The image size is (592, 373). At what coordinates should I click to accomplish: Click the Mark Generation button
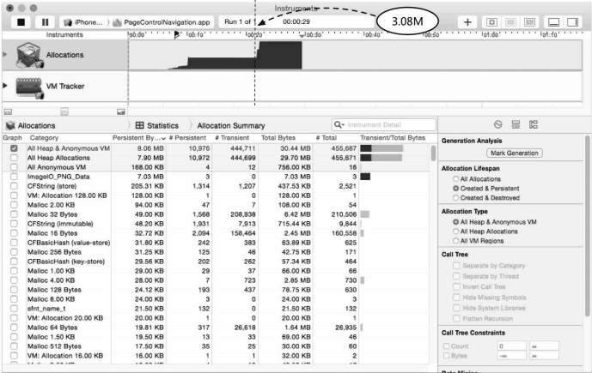pos(512,153)
